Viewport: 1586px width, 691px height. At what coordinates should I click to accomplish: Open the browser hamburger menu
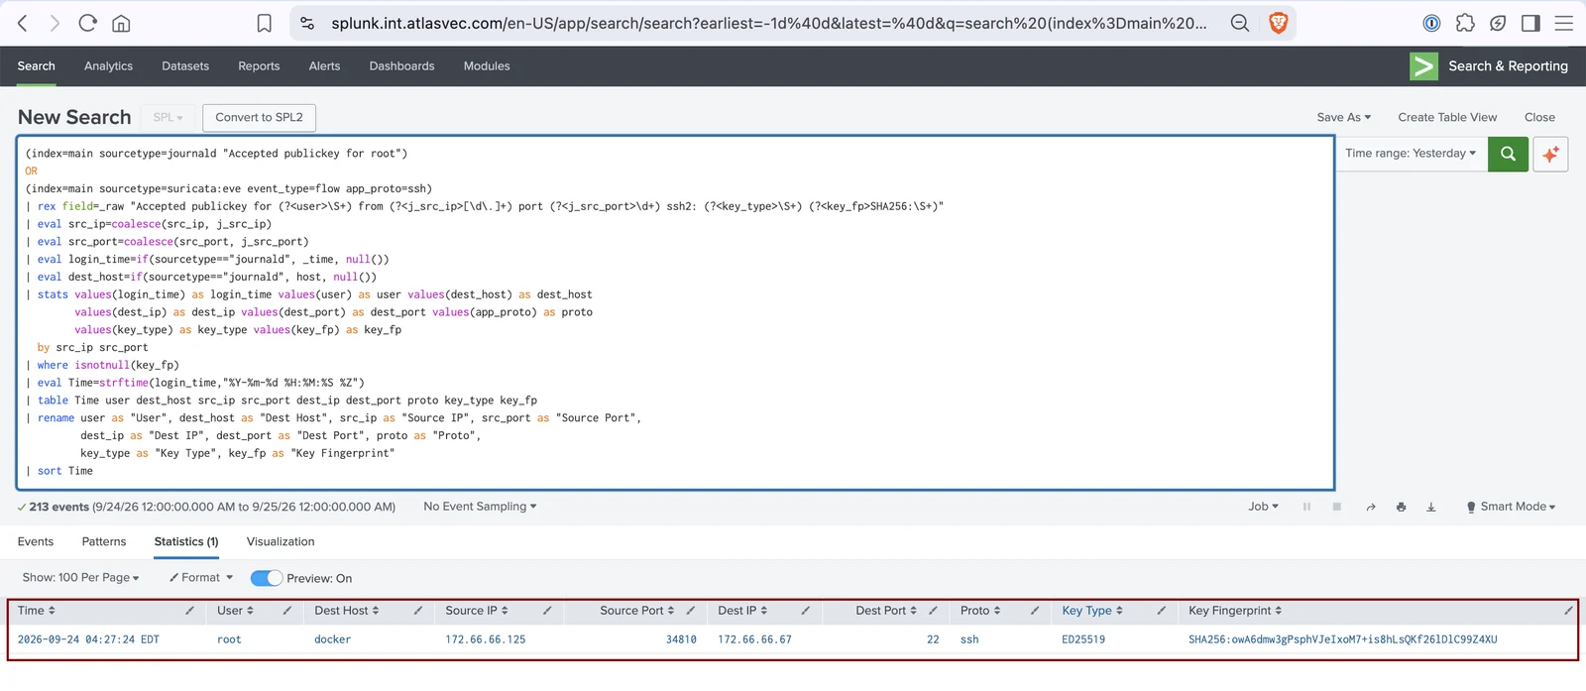tap(1564, 23)
